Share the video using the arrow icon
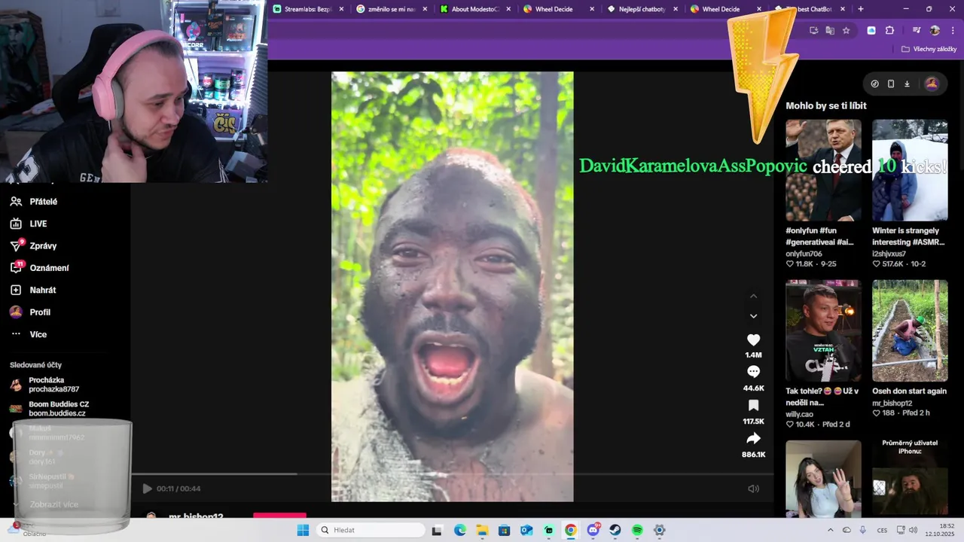The height and width of the screenshot is (542, 964). click(753, 439)
